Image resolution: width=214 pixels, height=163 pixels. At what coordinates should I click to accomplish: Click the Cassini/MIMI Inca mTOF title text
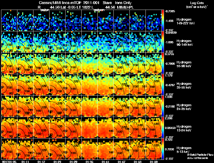(60, 3)
